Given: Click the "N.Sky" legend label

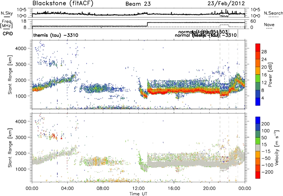Looking at the screenshot, I should click(7, 13).
